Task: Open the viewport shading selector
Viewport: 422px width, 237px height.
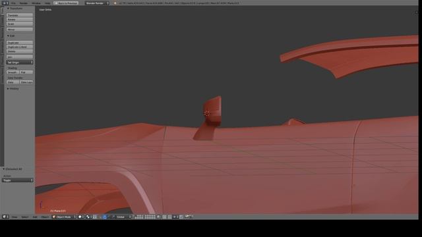Action: [81, 217]
